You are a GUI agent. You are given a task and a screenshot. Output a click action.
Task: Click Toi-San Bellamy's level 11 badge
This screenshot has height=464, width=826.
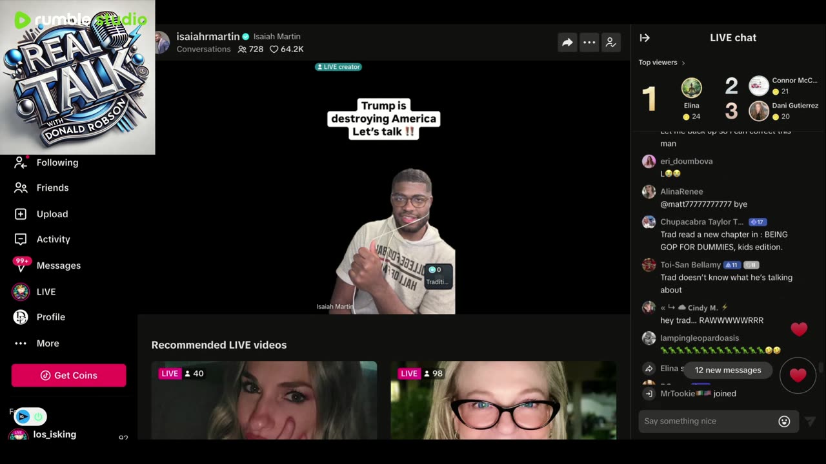click(x=732, y=265)
